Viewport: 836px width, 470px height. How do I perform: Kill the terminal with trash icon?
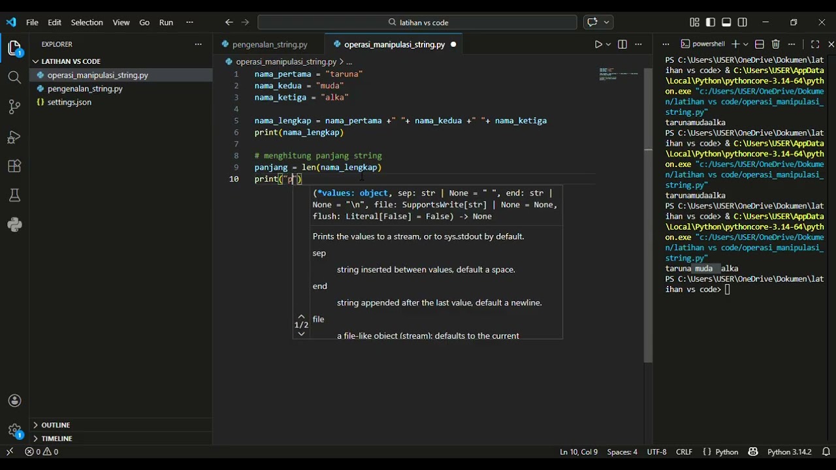[x=776, y=44]
